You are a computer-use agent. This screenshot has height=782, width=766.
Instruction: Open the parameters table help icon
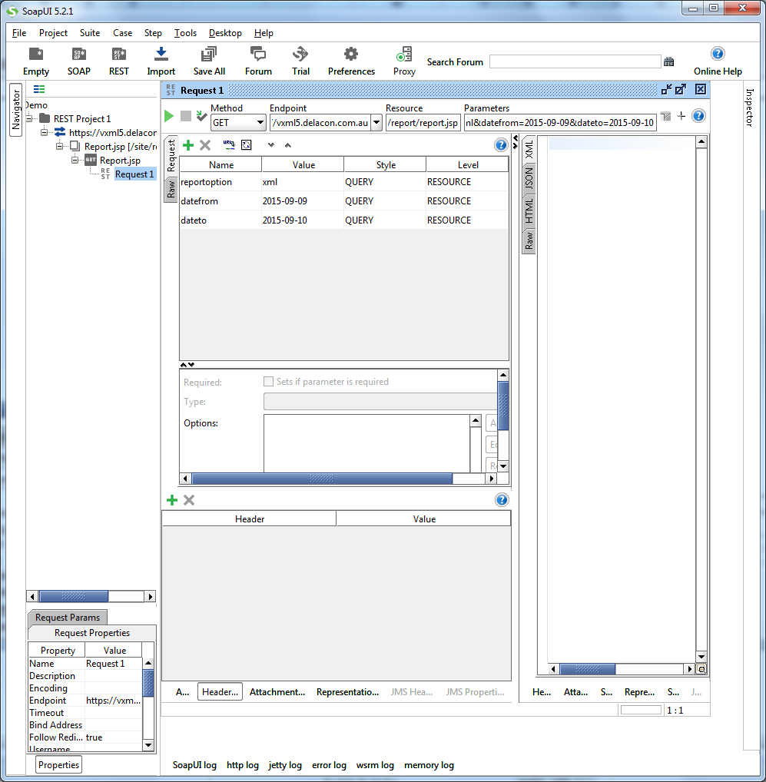click(501, 145)
